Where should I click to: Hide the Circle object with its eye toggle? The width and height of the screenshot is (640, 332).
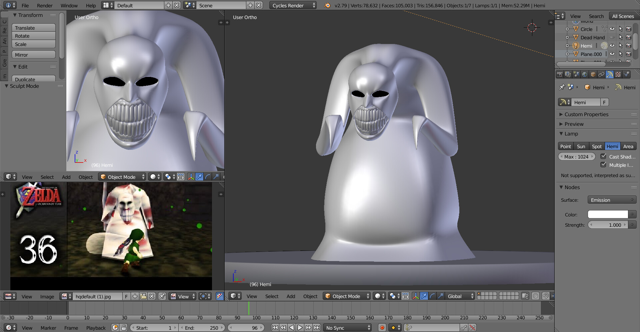click(x=612, y=29)
